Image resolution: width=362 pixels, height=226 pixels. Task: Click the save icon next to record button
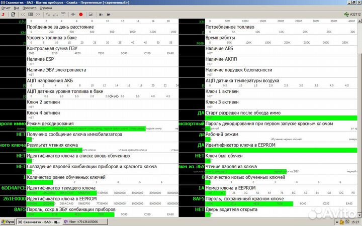click(x=89, y=14)
